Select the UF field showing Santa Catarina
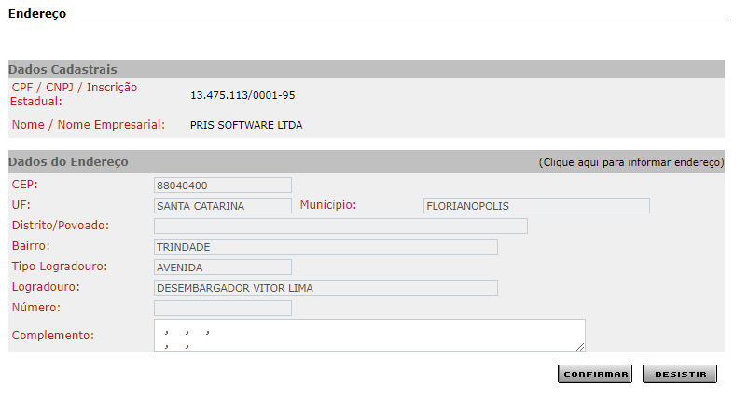The height and width of the screenshot is (399, 748). [x=222, y=206]
